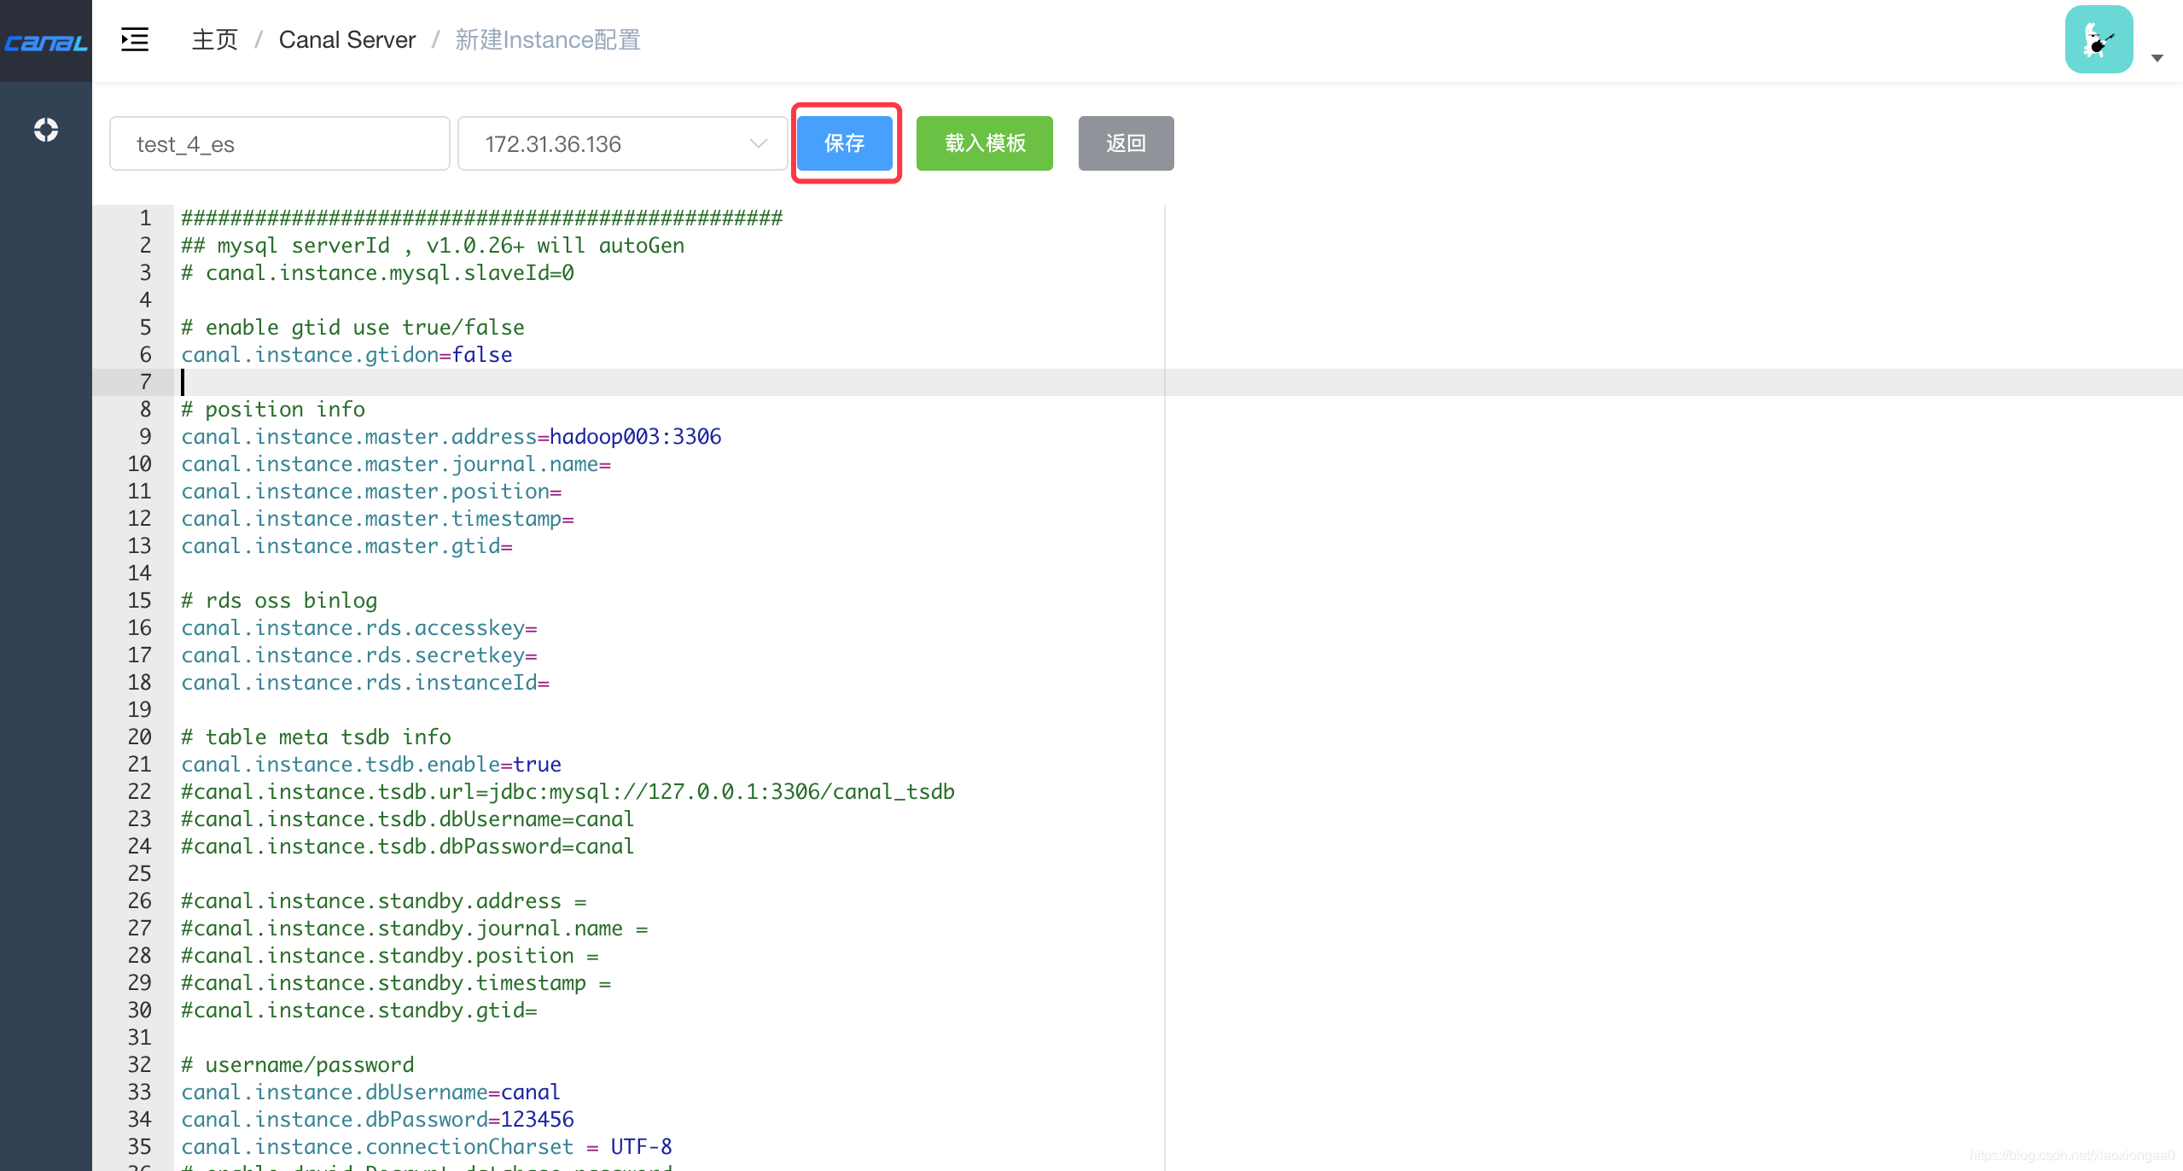This screenshot has height=1171, width=2183.
Task: Click line 33 dbUsername=canal text
Action: click(x=370, y=1092)
